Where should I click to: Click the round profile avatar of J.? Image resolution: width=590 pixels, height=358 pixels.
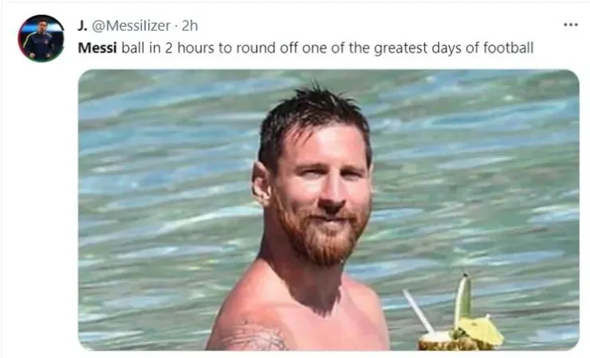[x=41, y=38]
